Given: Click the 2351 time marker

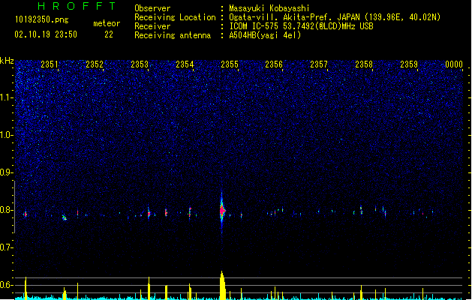Looking at the screenshot, I should tap(50, 64).
